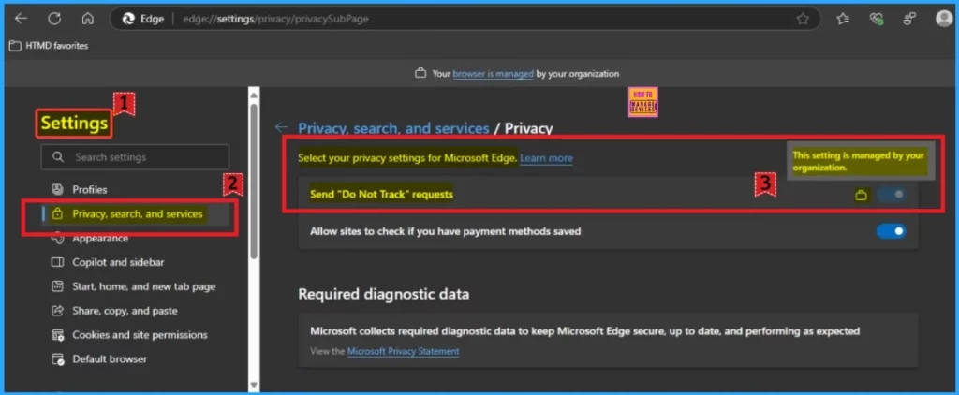The height and width of the screenshot is (395, 959).
Task: Open the Favorites list icon in toolbar
Action: (843, 19)
